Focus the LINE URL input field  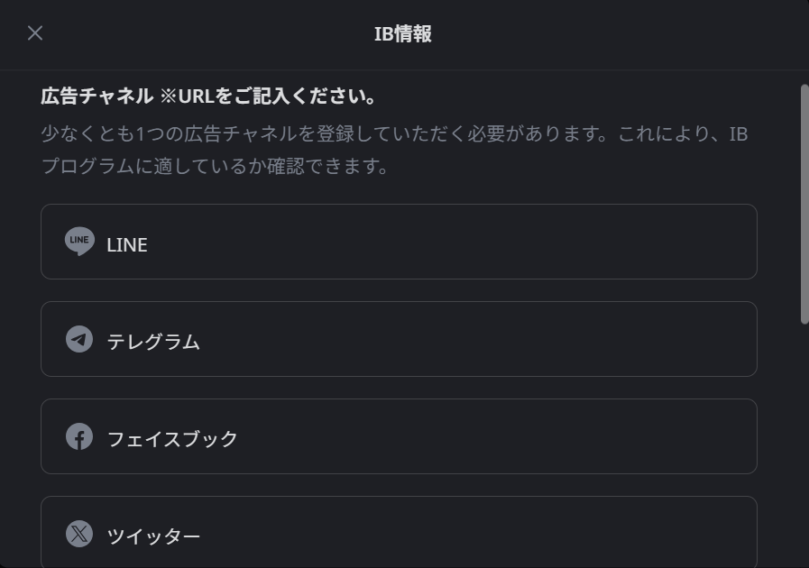[433, 242]
